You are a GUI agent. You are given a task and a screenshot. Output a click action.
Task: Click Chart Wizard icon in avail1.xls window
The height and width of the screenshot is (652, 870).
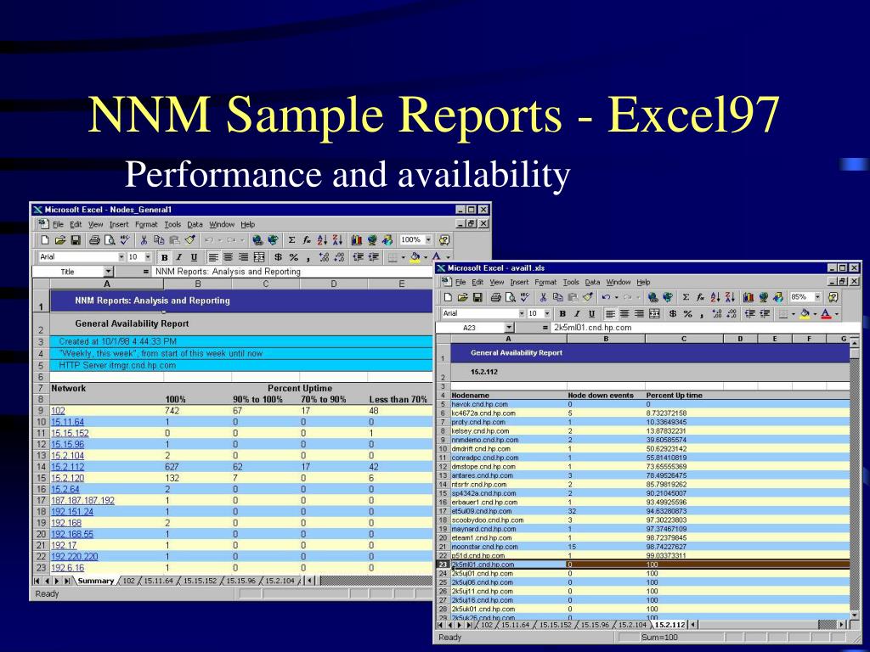749,298
